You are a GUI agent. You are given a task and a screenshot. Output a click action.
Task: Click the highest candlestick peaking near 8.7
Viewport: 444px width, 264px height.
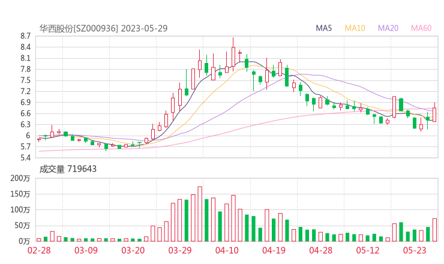(233, 55)
